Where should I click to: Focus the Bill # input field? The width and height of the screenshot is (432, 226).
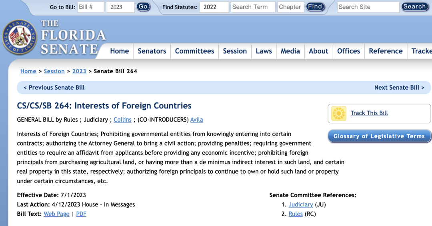click(91, 7)
